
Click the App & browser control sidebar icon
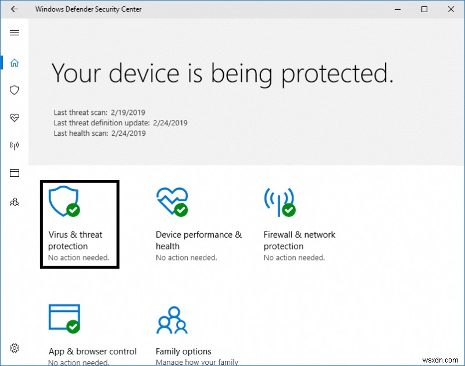pos(15,173)
